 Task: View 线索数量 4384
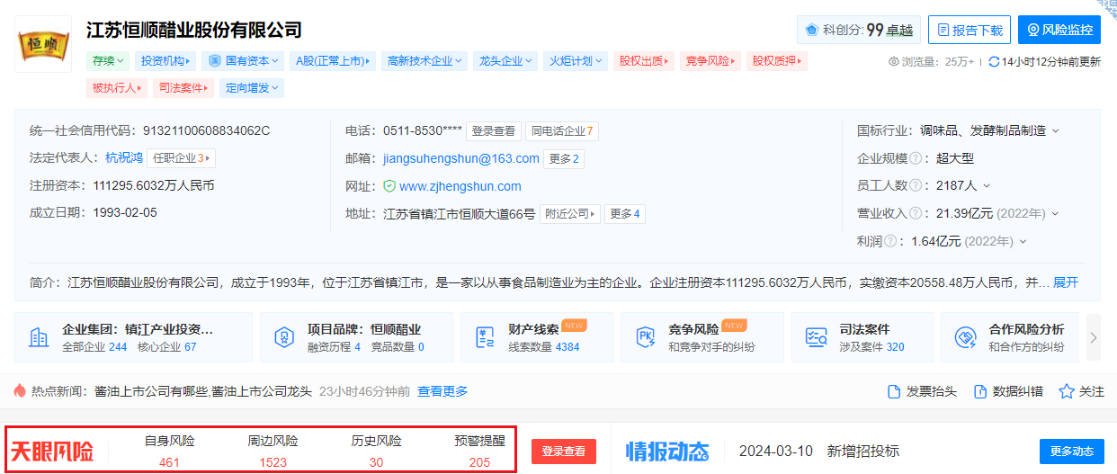(x=544, y=347)
